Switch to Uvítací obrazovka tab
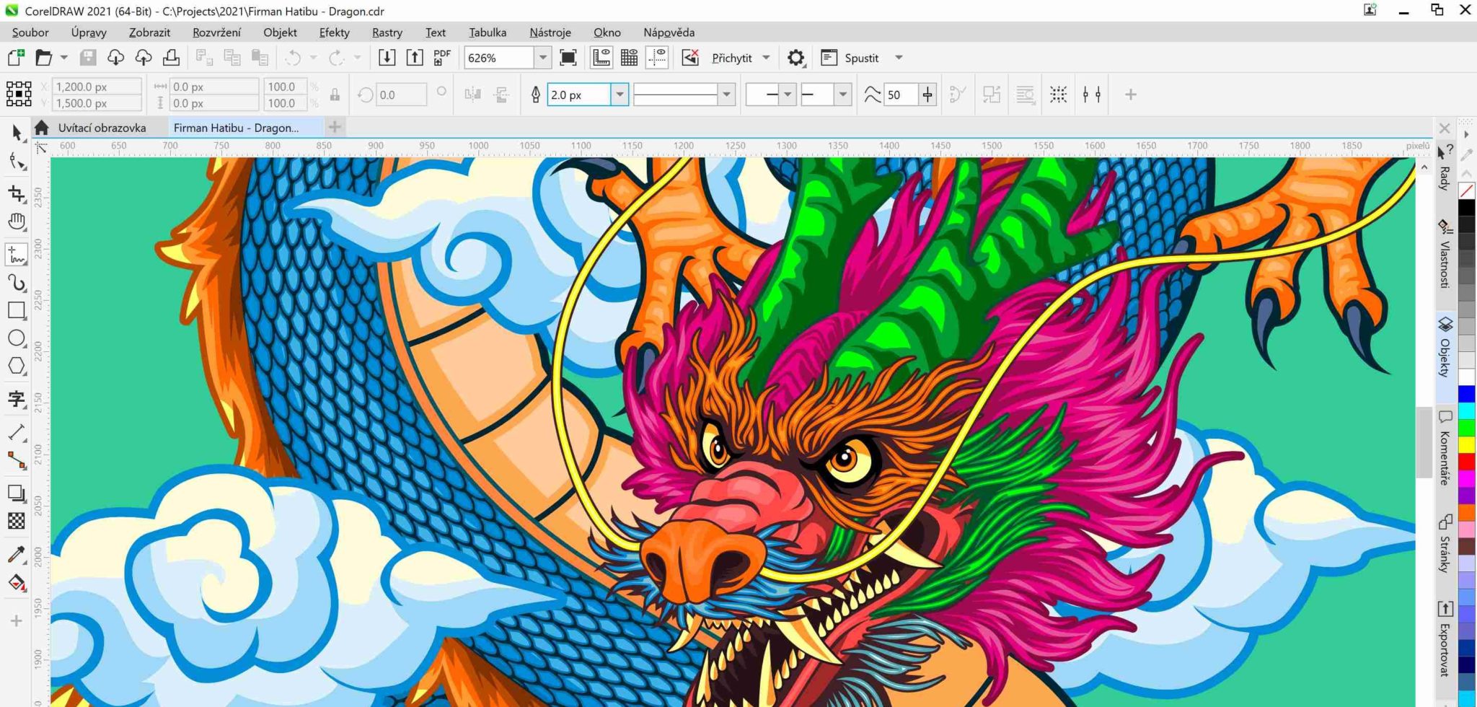The width and height of the screenshot is (1477, 707). tap(102, 128)
